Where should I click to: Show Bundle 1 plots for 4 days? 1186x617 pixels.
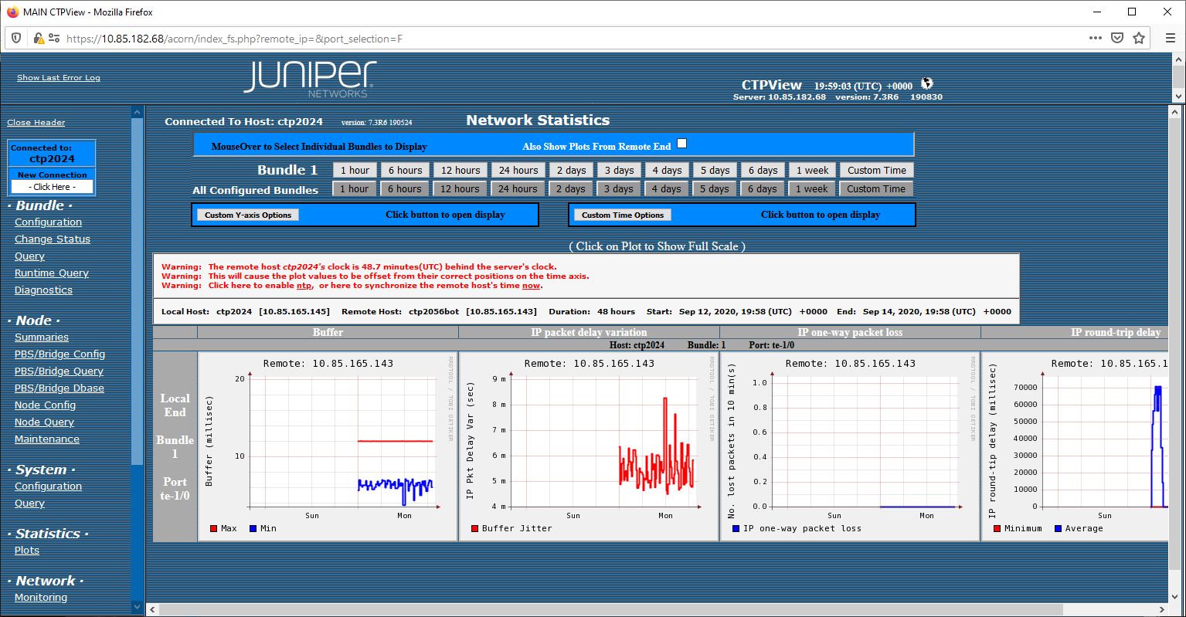coord(667,171)
